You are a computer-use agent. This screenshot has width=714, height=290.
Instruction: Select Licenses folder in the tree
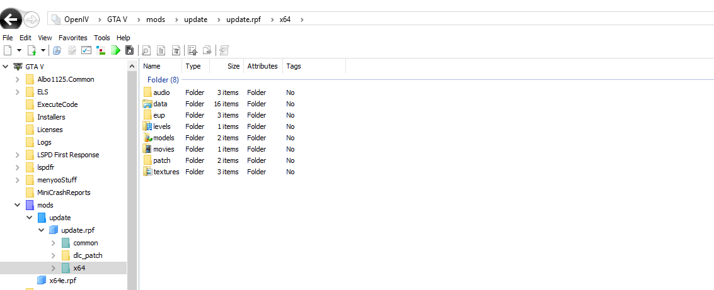pos(50,130)
